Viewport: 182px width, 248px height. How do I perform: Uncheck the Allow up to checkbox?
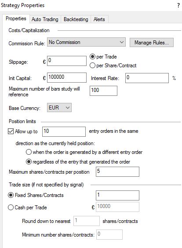click(11, 131)
